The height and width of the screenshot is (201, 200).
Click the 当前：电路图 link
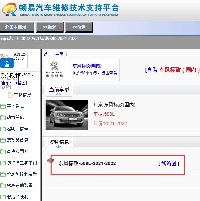[x=14, y=83]
